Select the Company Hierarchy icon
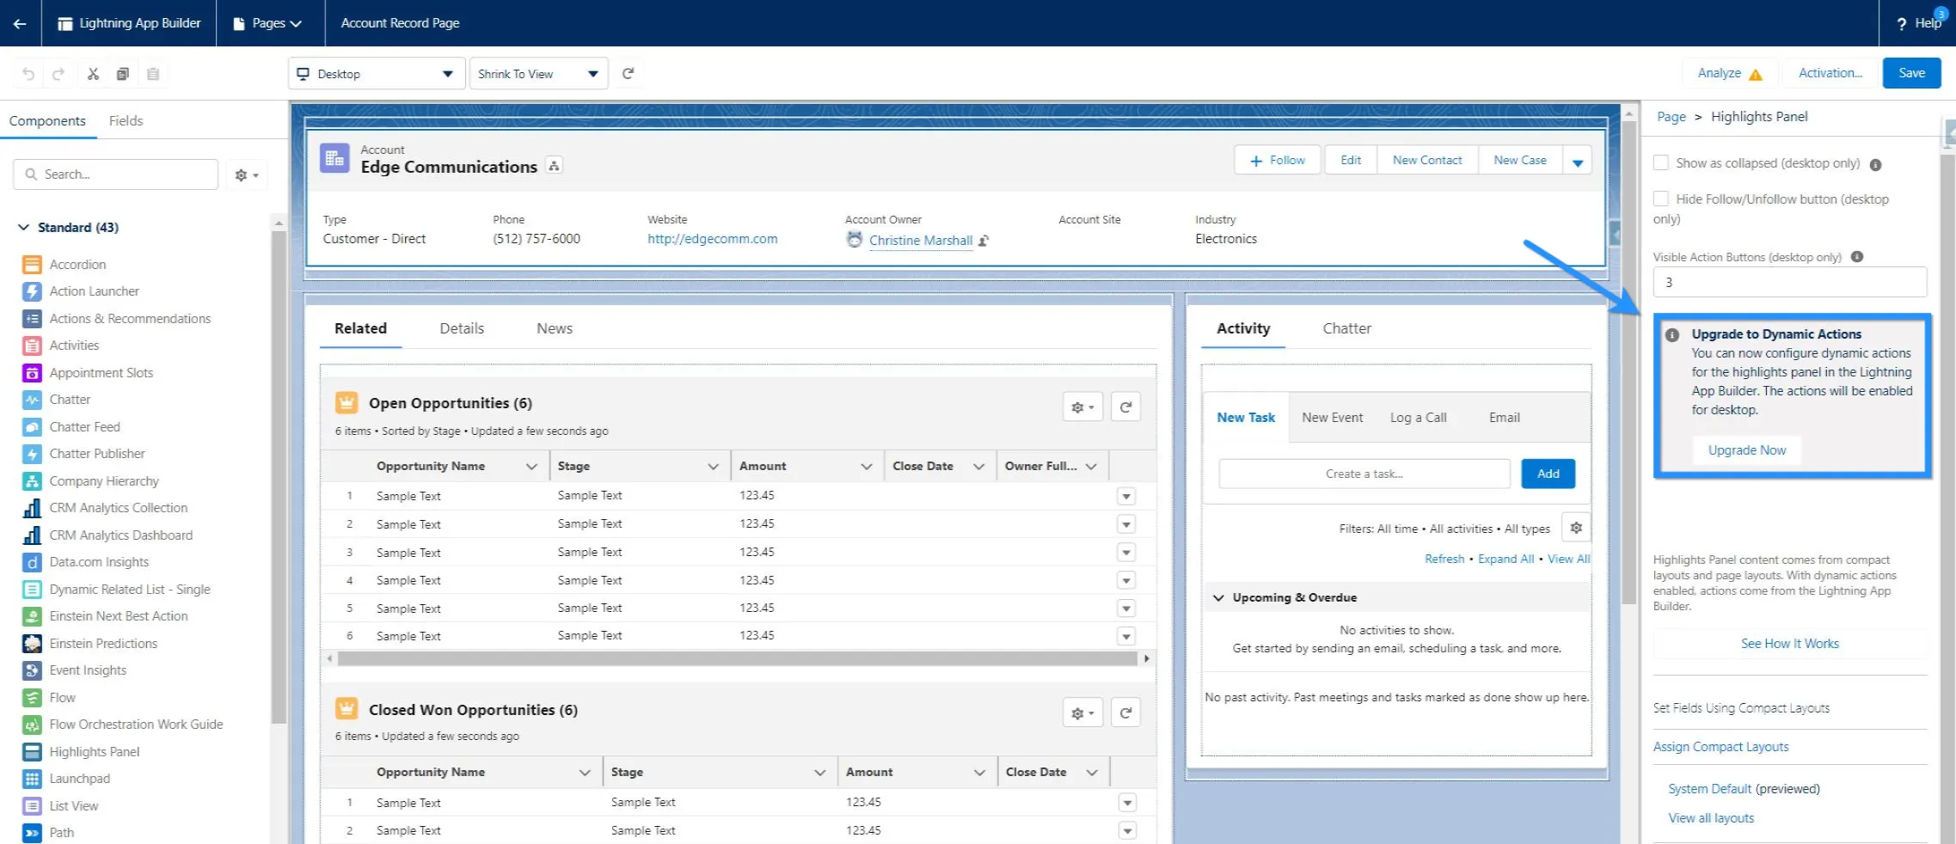This screenshot has height=844, width=1956. pos(32,481)
